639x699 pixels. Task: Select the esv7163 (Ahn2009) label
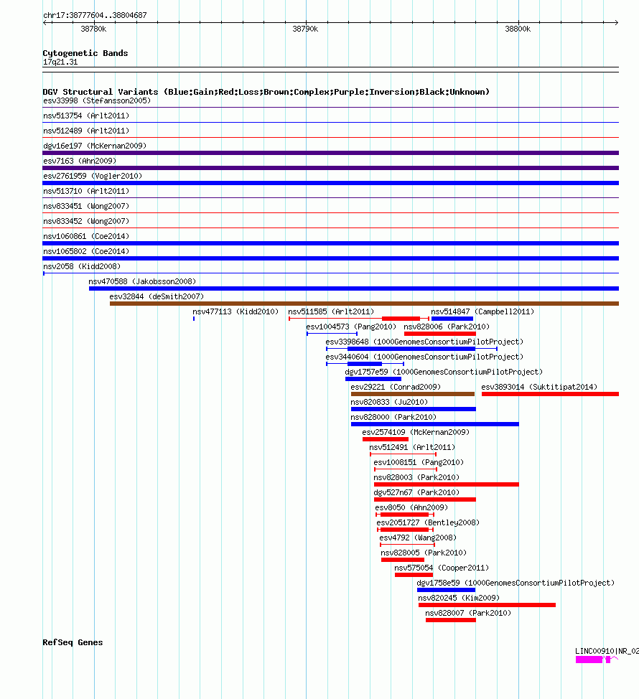(x=80, y=161)
